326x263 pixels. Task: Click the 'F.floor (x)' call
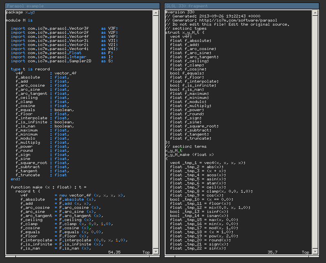point(74,236)
